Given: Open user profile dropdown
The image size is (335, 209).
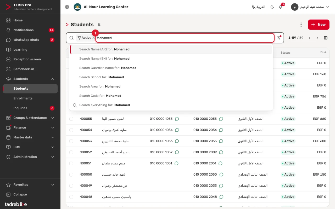Looking at the screenshot, I should pyautogui.click(x=310, y=7).
